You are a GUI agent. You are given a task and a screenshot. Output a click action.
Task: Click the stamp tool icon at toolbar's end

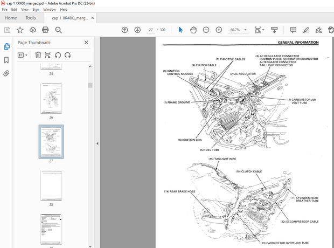[331, 30]
